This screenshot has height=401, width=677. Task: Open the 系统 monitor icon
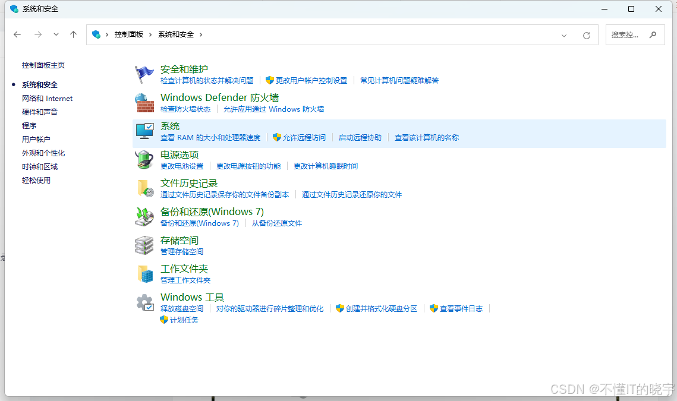[x=144, y=131]
